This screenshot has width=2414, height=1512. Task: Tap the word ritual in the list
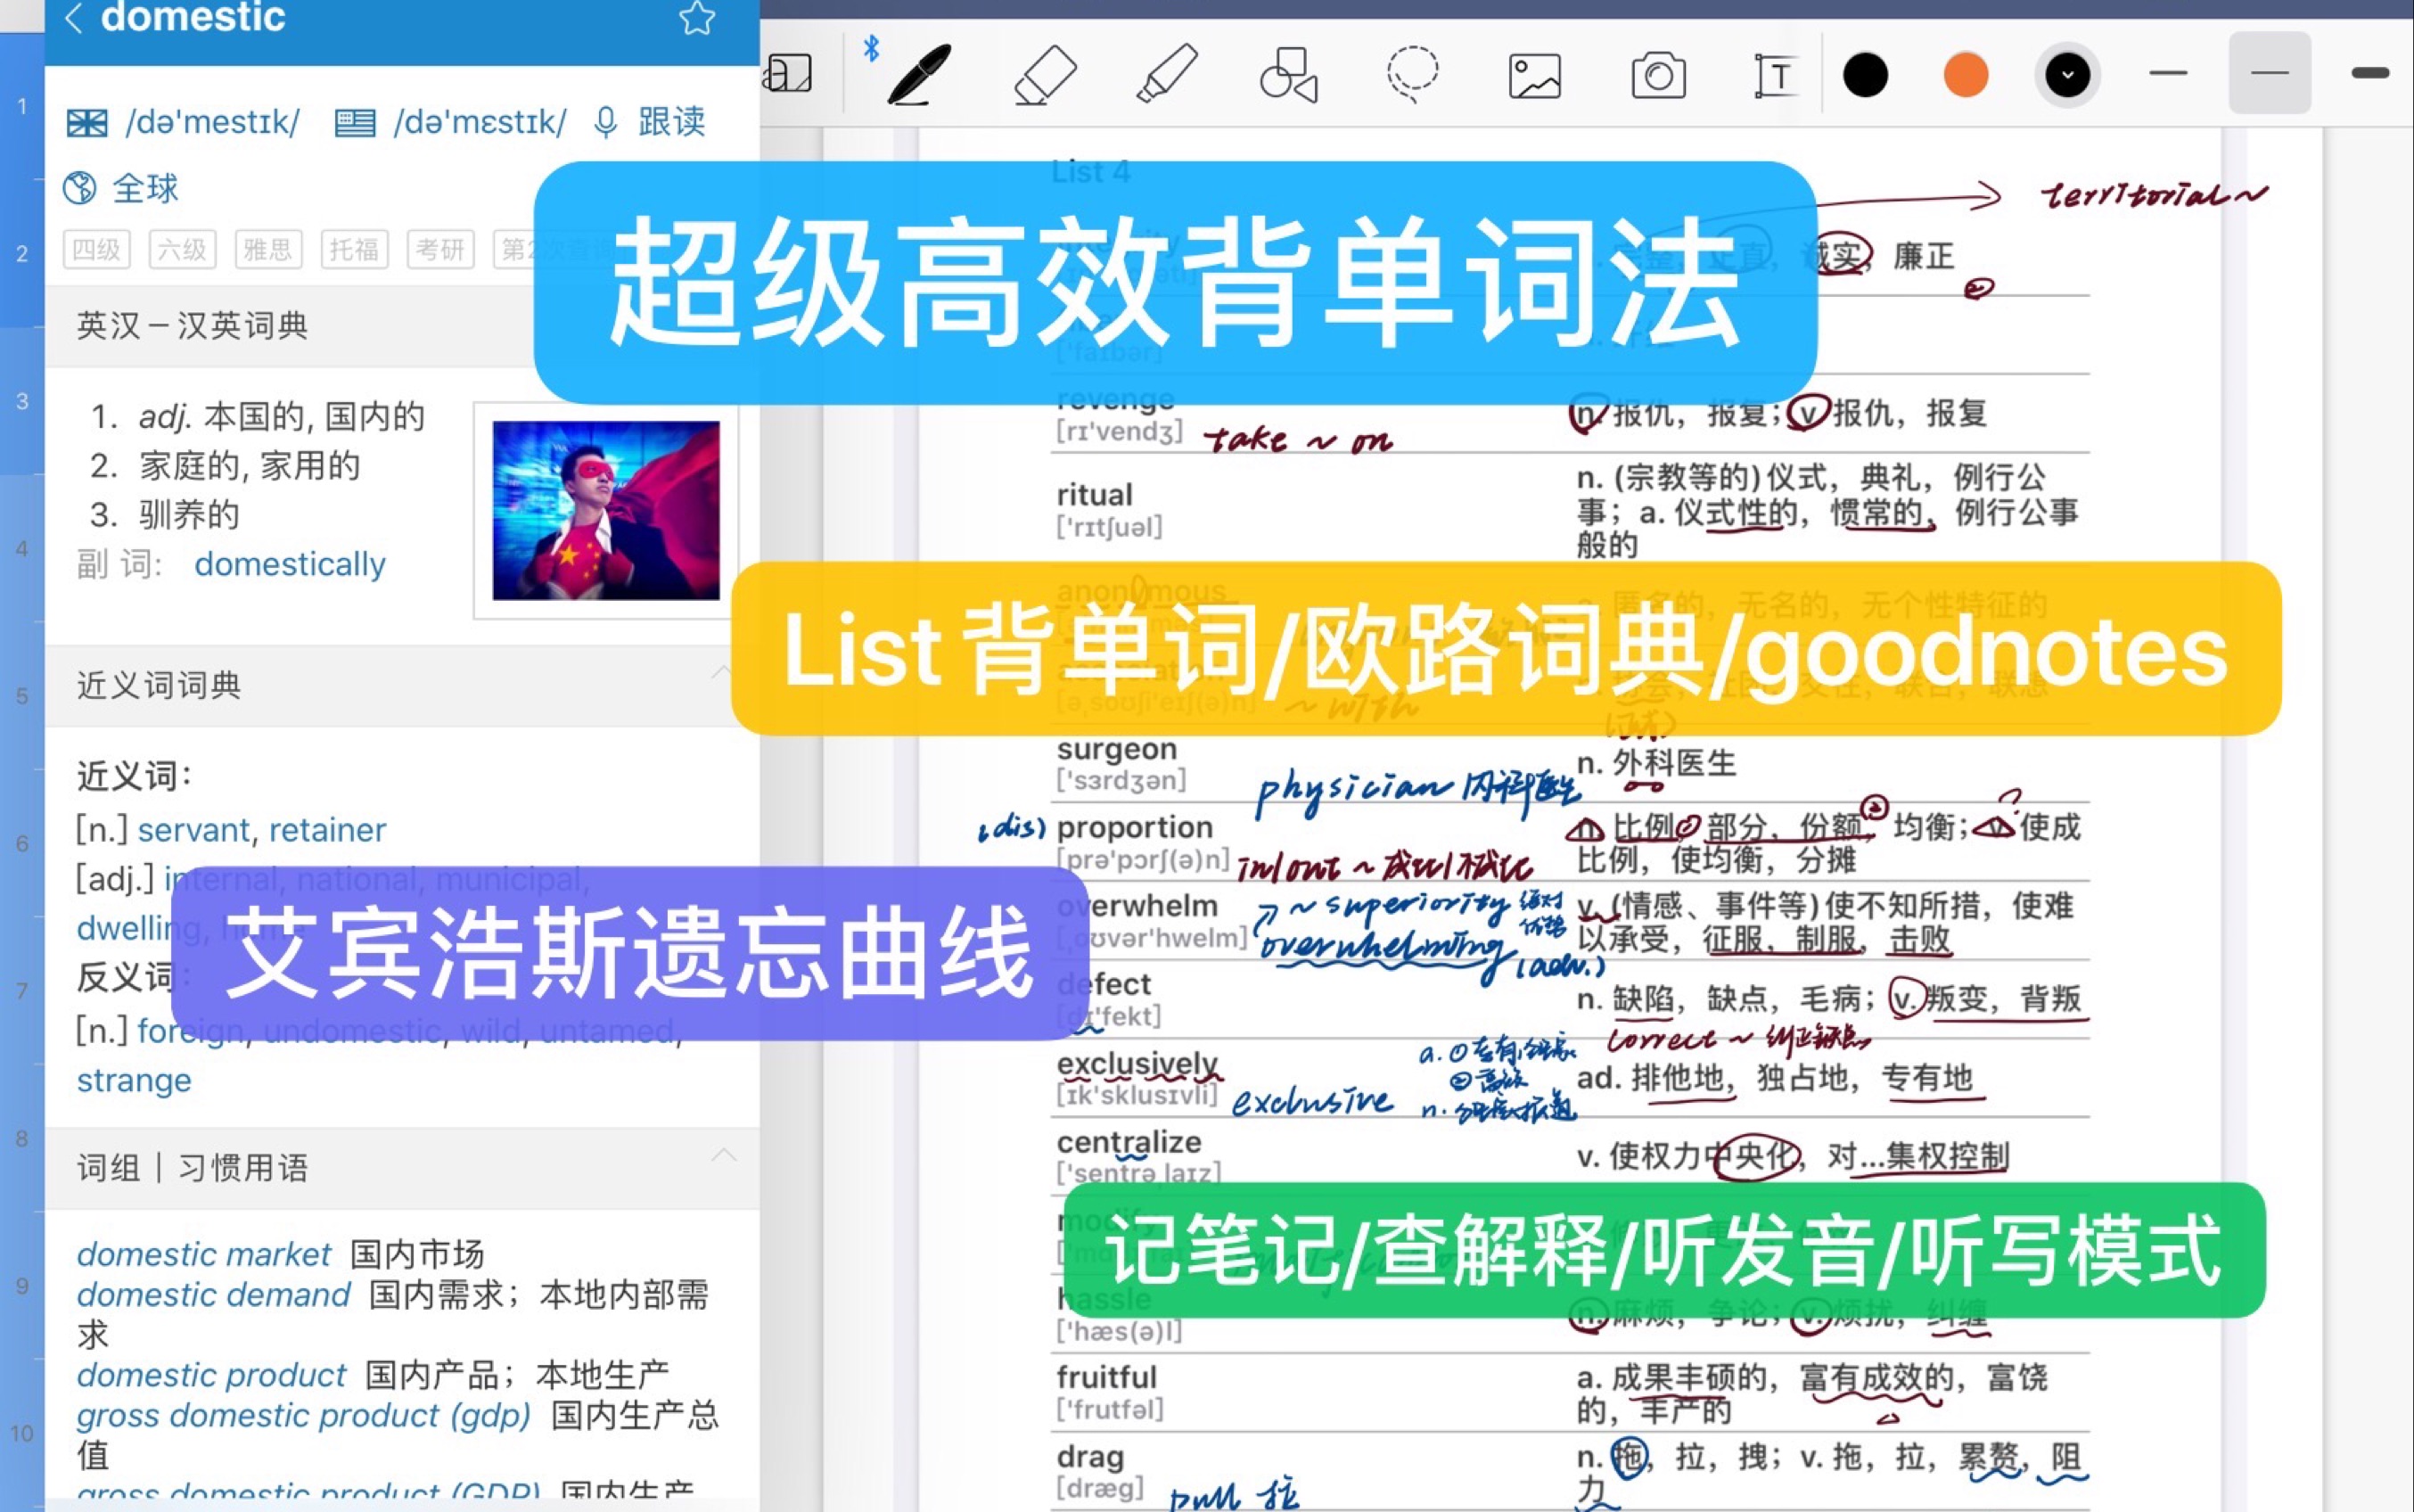[x=1095, y=495]
